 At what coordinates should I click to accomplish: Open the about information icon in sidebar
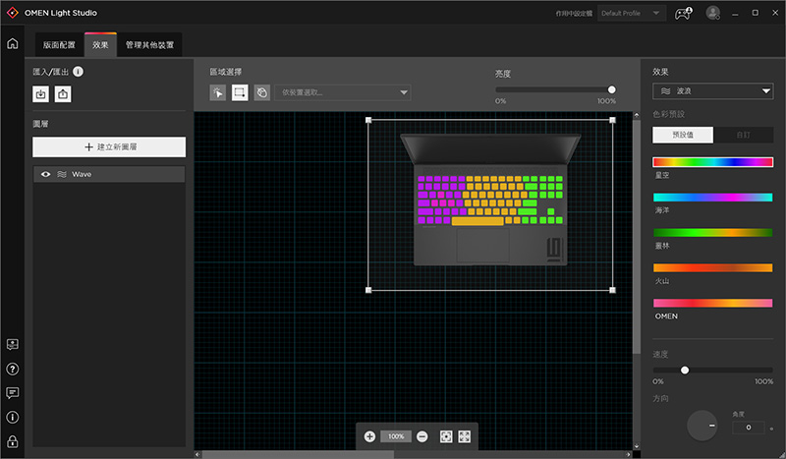pyautogui.click(x=13, y=418)
